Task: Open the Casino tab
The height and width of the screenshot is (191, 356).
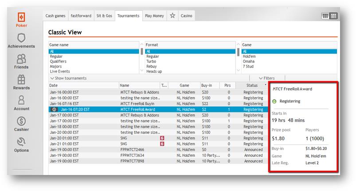Action: [186, 16]
